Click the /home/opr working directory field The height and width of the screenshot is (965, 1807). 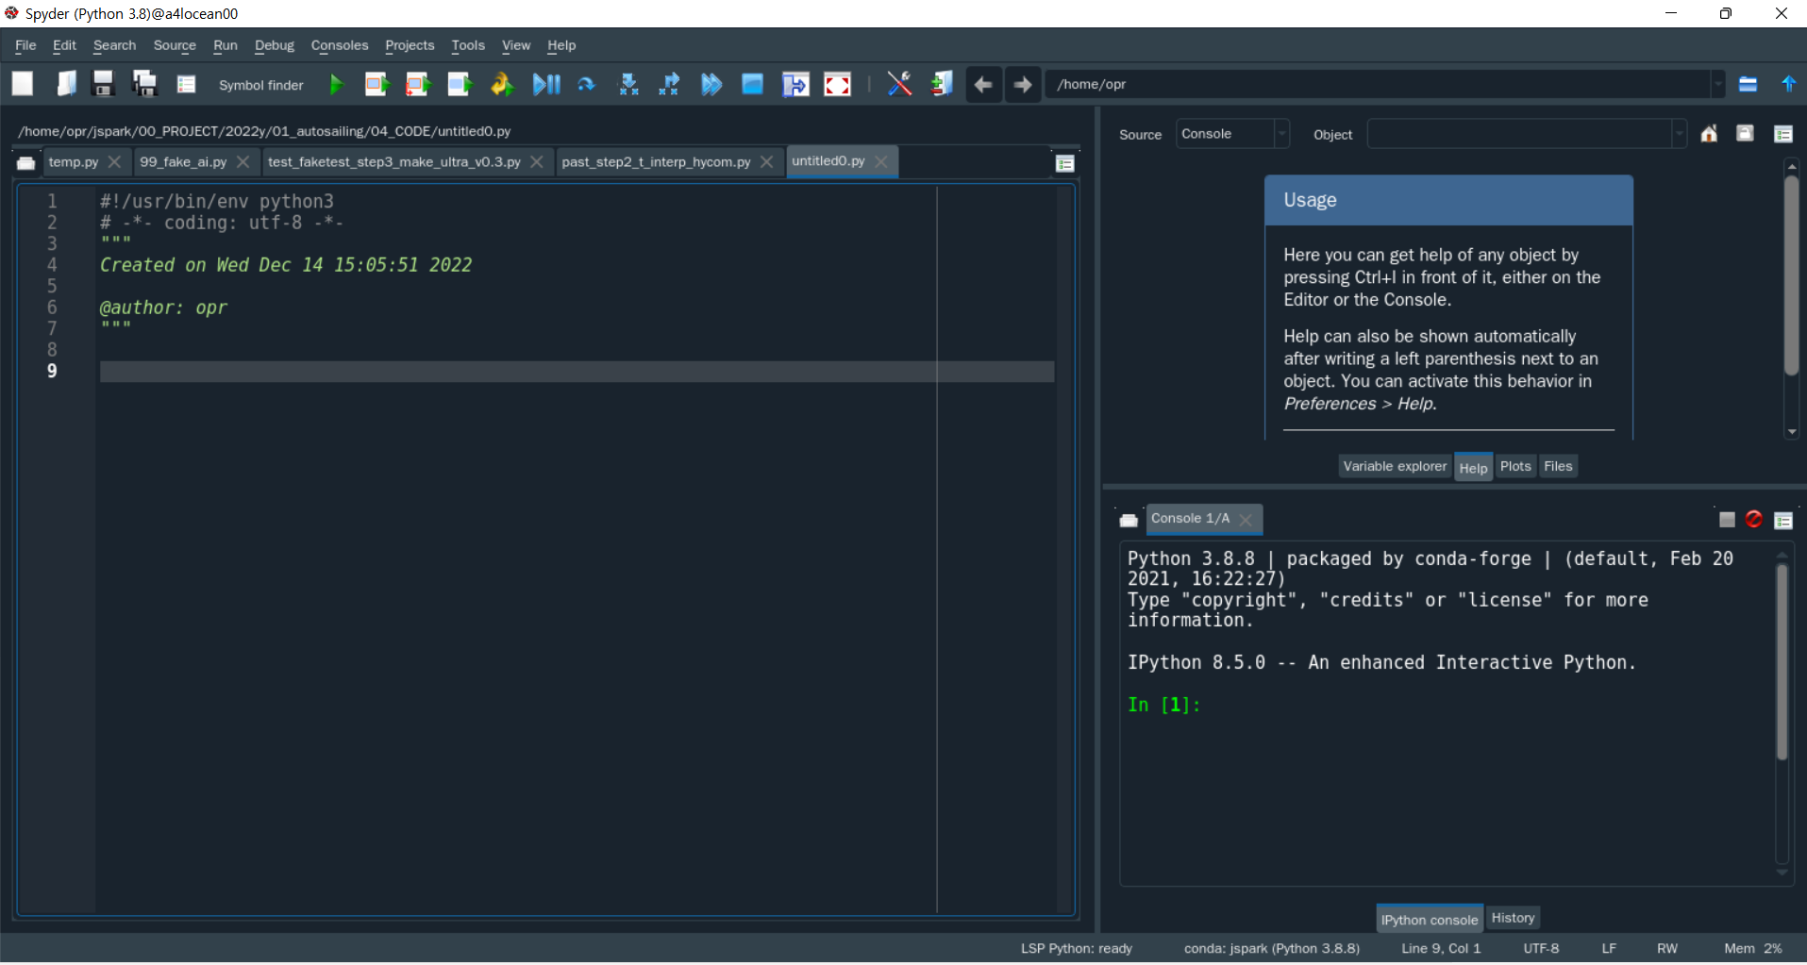coord(1379,84)
